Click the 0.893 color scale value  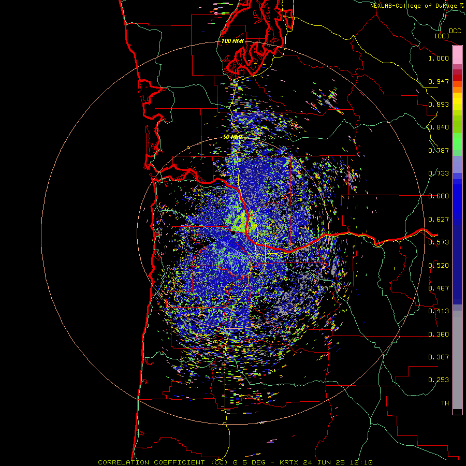[x=439, y=104]
